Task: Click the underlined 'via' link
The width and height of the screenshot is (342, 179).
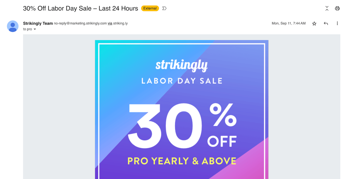Action: click(110, 23)
